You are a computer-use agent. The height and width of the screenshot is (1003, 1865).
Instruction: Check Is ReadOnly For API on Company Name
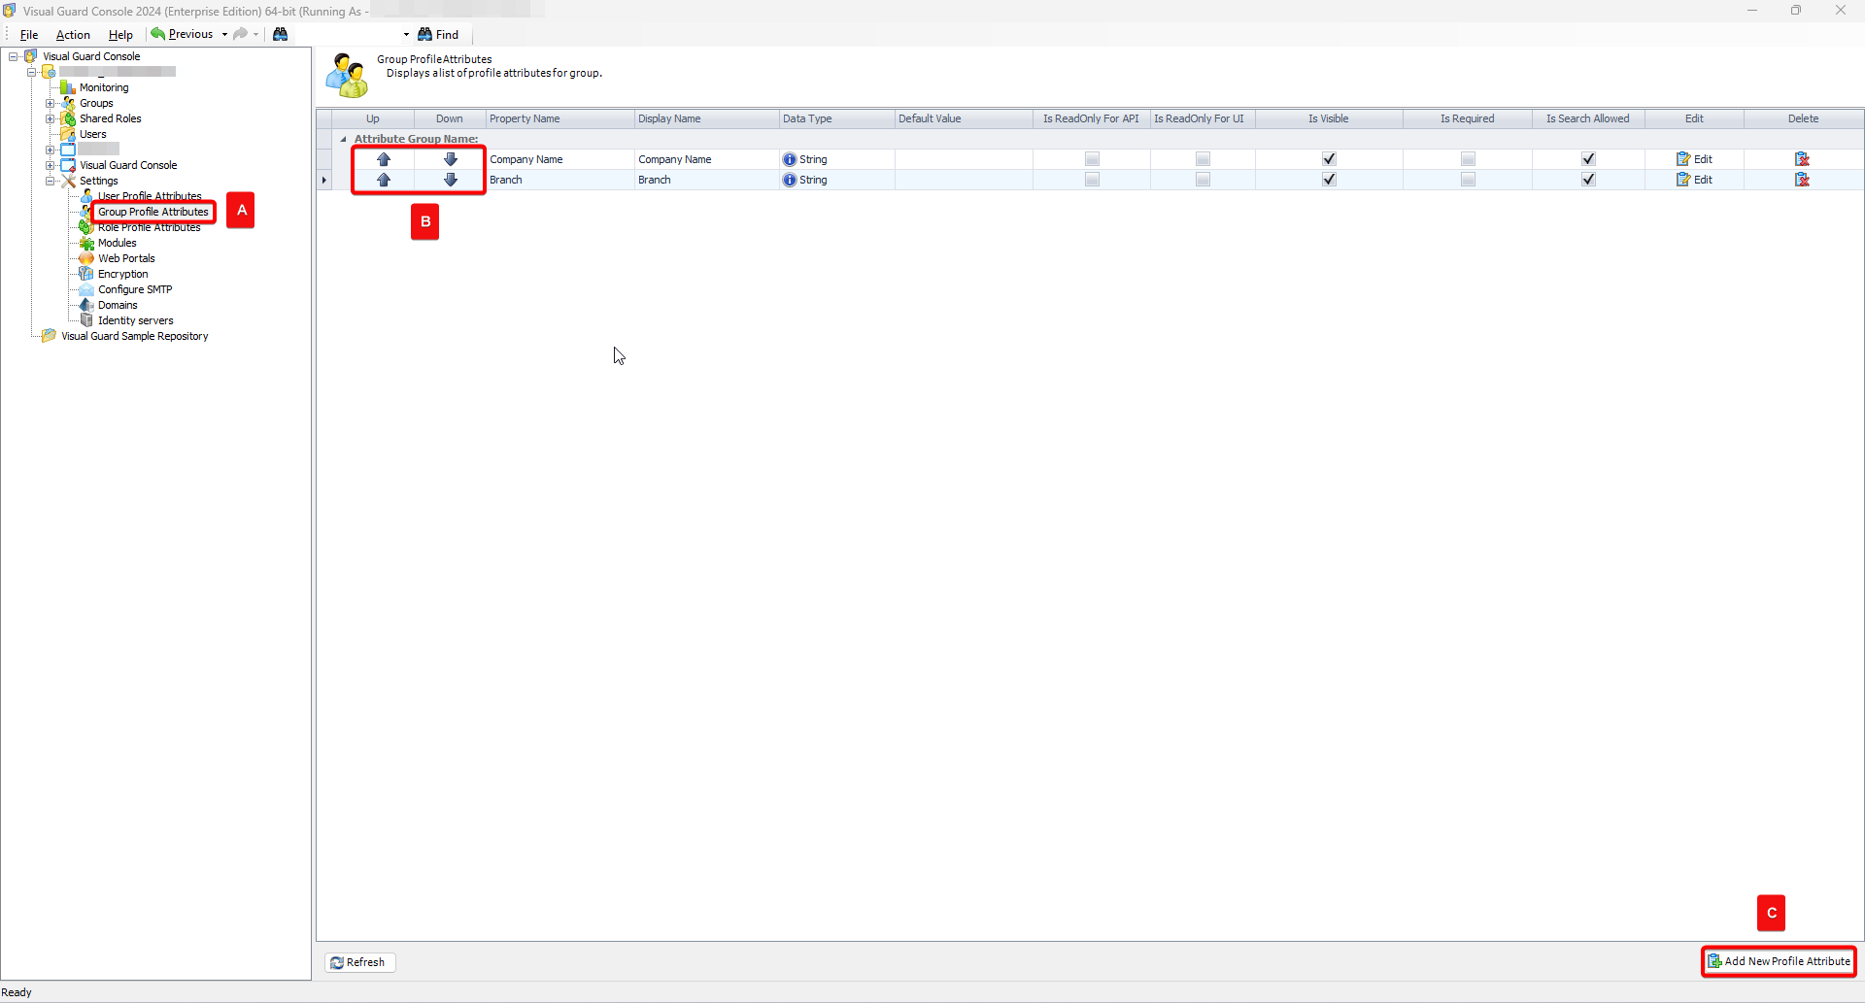1092,158
